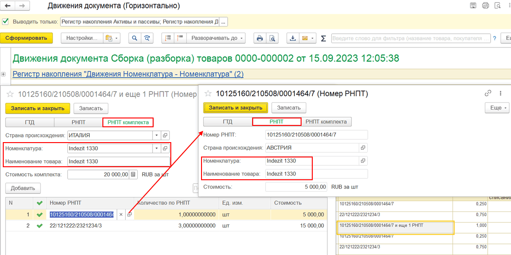Expand the Движения Номенклатура register group
Screen dimensions: 511x255
4,74
